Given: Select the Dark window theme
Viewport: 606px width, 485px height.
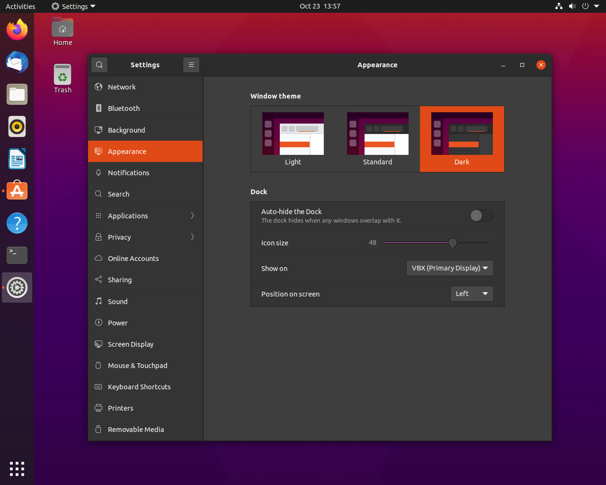Looking at the screenshot, I should (462, 139).
